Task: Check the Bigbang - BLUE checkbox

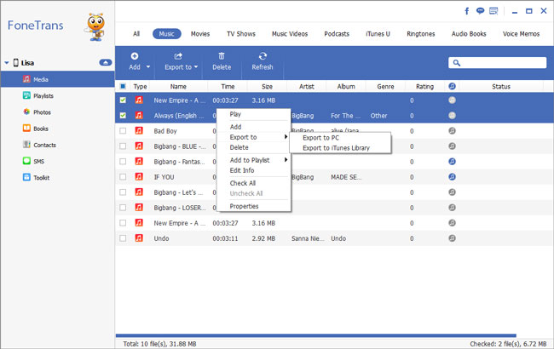Action: pos(123,146)
